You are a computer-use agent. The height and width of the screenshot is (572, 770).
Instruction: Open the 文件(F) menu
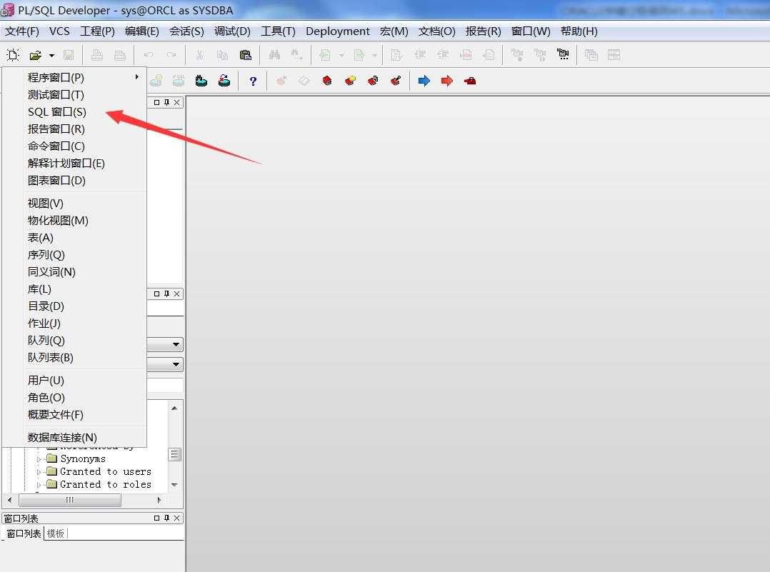point(22,31)
